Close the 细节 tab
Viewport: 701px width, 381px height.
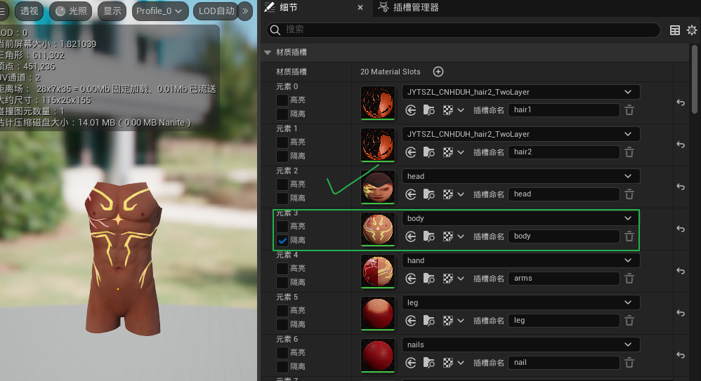[x=360, y=8]
